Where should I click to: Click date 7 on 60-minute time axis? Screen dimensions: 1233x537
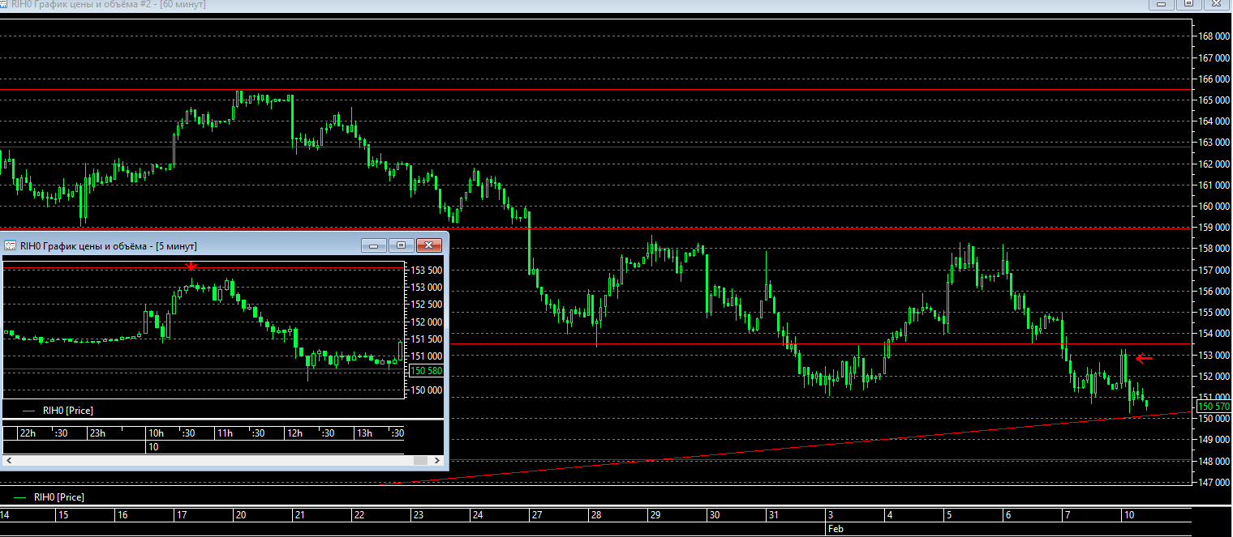coord(1067,515)
